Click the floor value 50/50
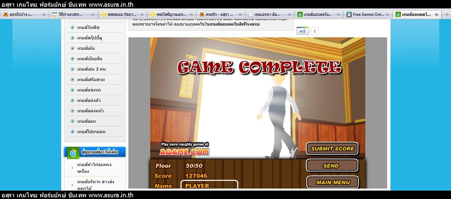The width and height of the screenshot is (451, 199). 194,166
